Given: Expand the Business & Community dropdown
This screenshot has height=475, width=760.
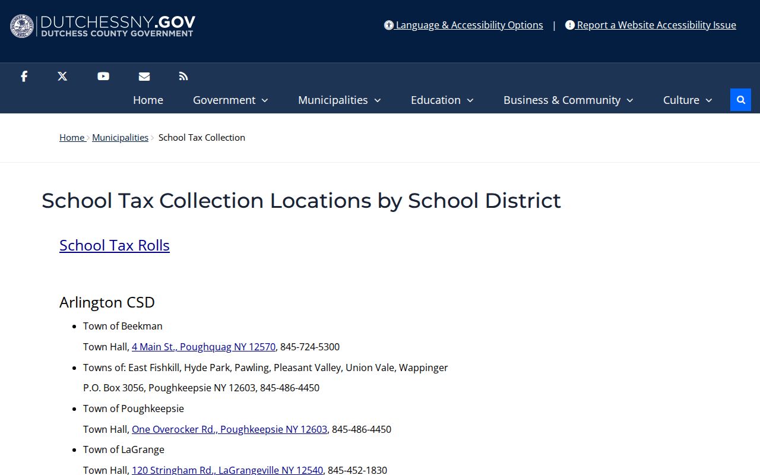Looking at the screenshot, I should [x=568, y=100].
